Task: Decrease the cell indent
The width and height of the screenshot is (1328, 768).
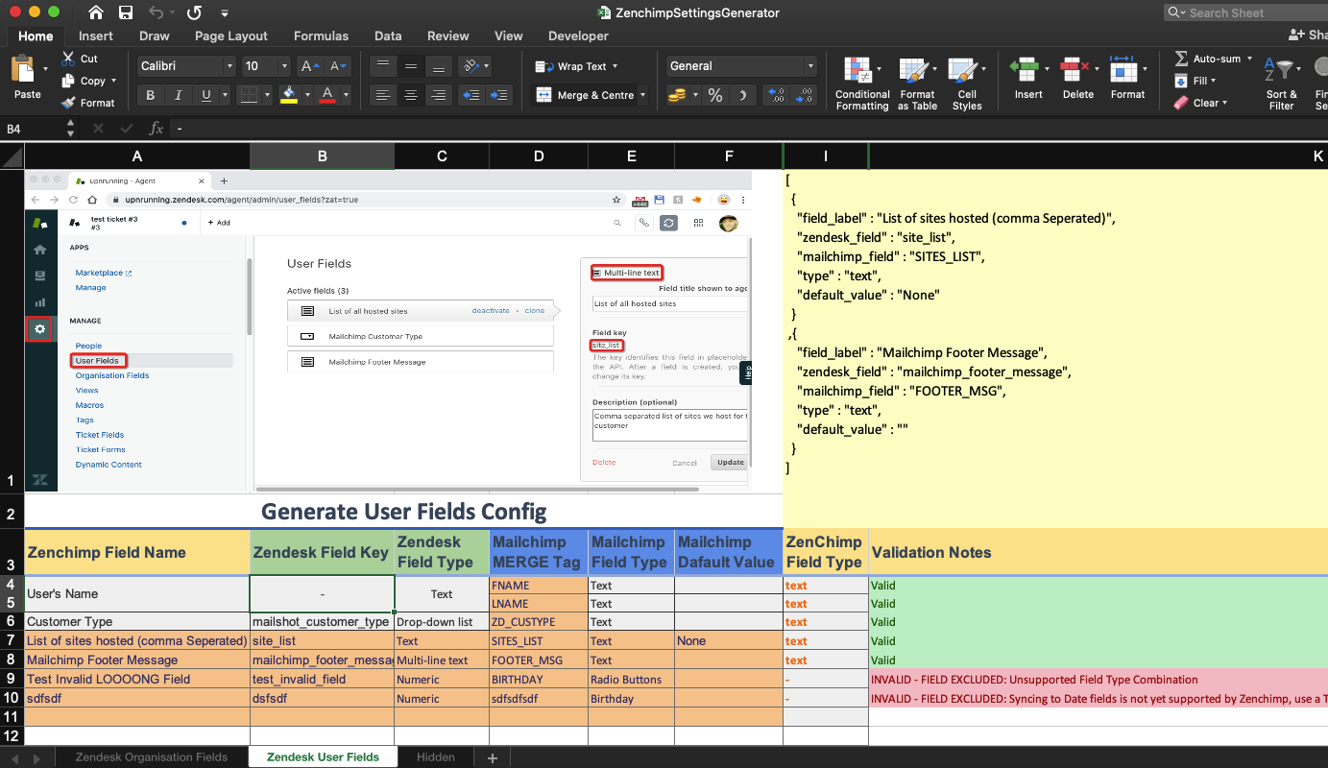Action: click(x=471, y=95)
